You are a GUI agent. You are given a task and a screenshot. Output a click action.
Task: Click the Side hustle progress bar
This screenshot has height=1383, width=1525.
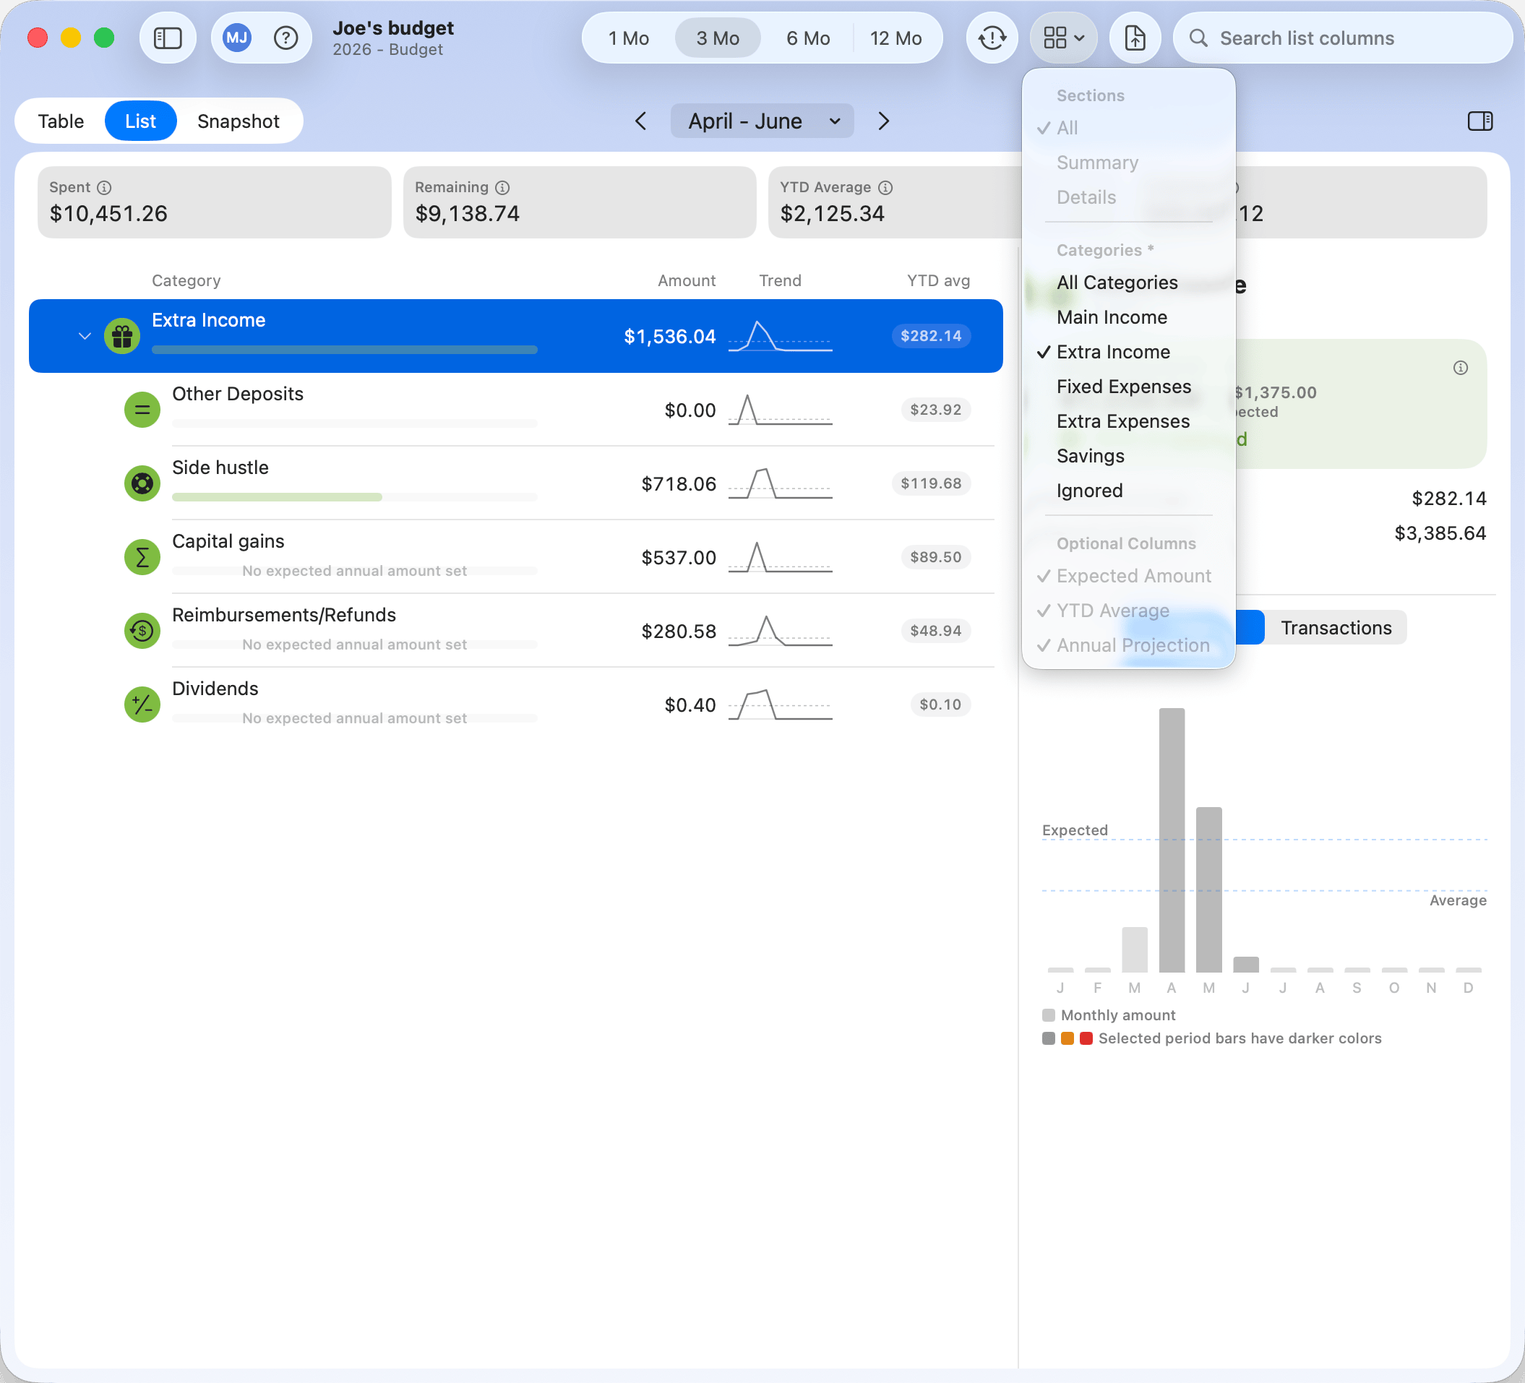[x=355, y=497]
